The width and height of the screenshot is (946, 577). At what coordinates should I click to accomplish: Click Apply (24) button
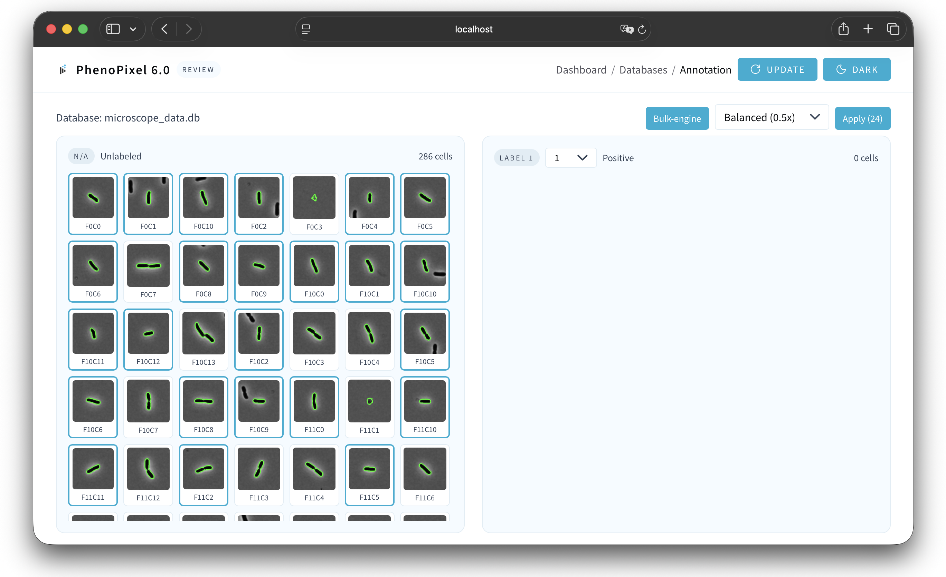862,118
